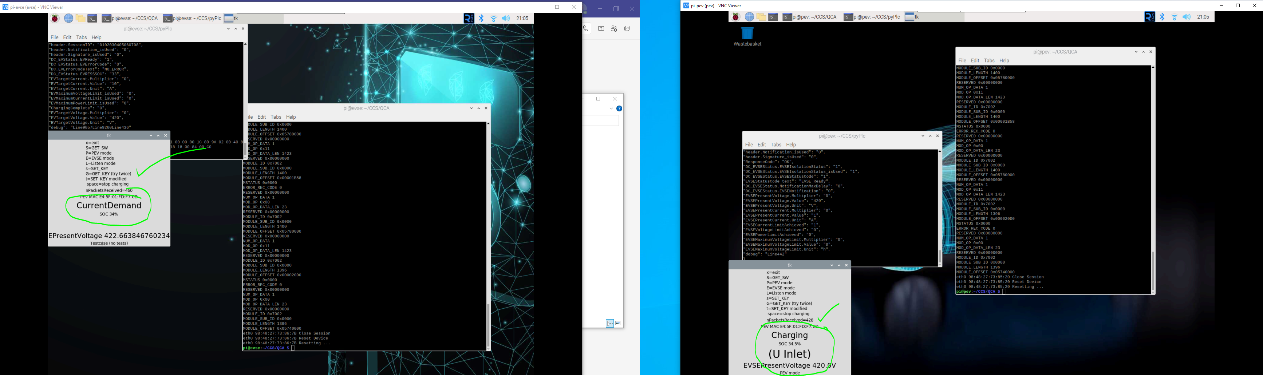Viewport: 1263px width, 376px height.
Task: Switch Explorer to large icons view
Action: coord(618,324)
